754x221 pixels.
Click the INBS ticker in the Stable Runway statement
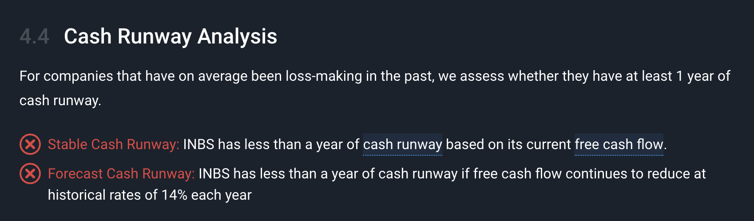(x=198, y=145)
